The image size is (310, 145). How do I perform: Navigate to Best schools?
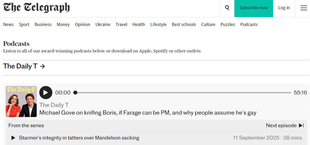click(x=184, y=24)
